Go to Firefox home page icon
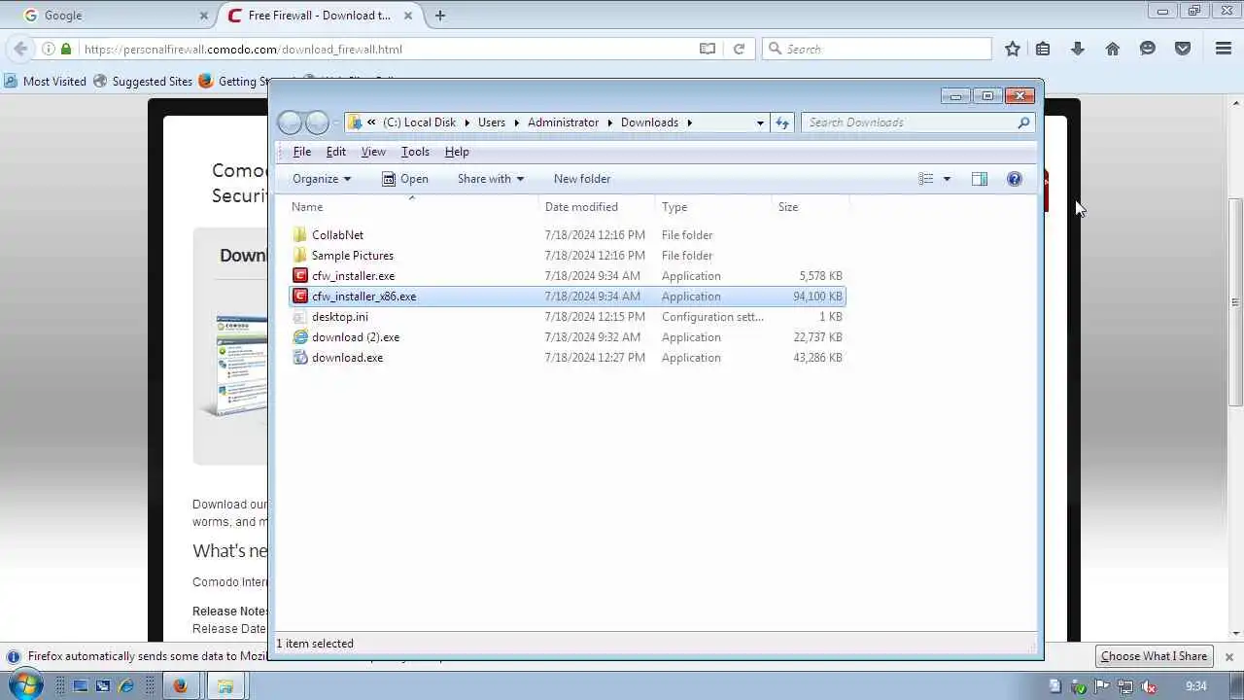The image size is (1244, 700). coord(1113,49)
